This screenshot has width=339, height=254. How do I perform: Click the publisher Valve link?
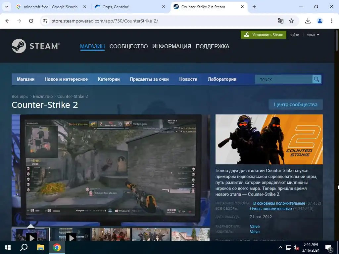[255, 232]
